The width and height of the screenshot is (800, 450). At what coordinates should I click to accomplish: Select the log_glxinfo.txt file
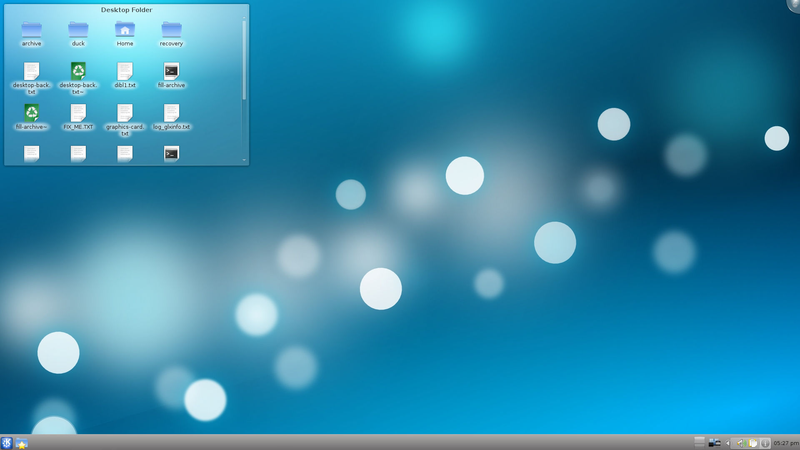pyautogui.click(x=171, y=117)
